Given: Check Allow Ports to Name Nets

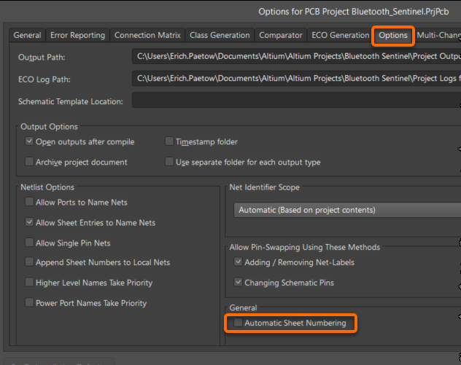Looking at the screenshot, I should click(x=30, y=202).
